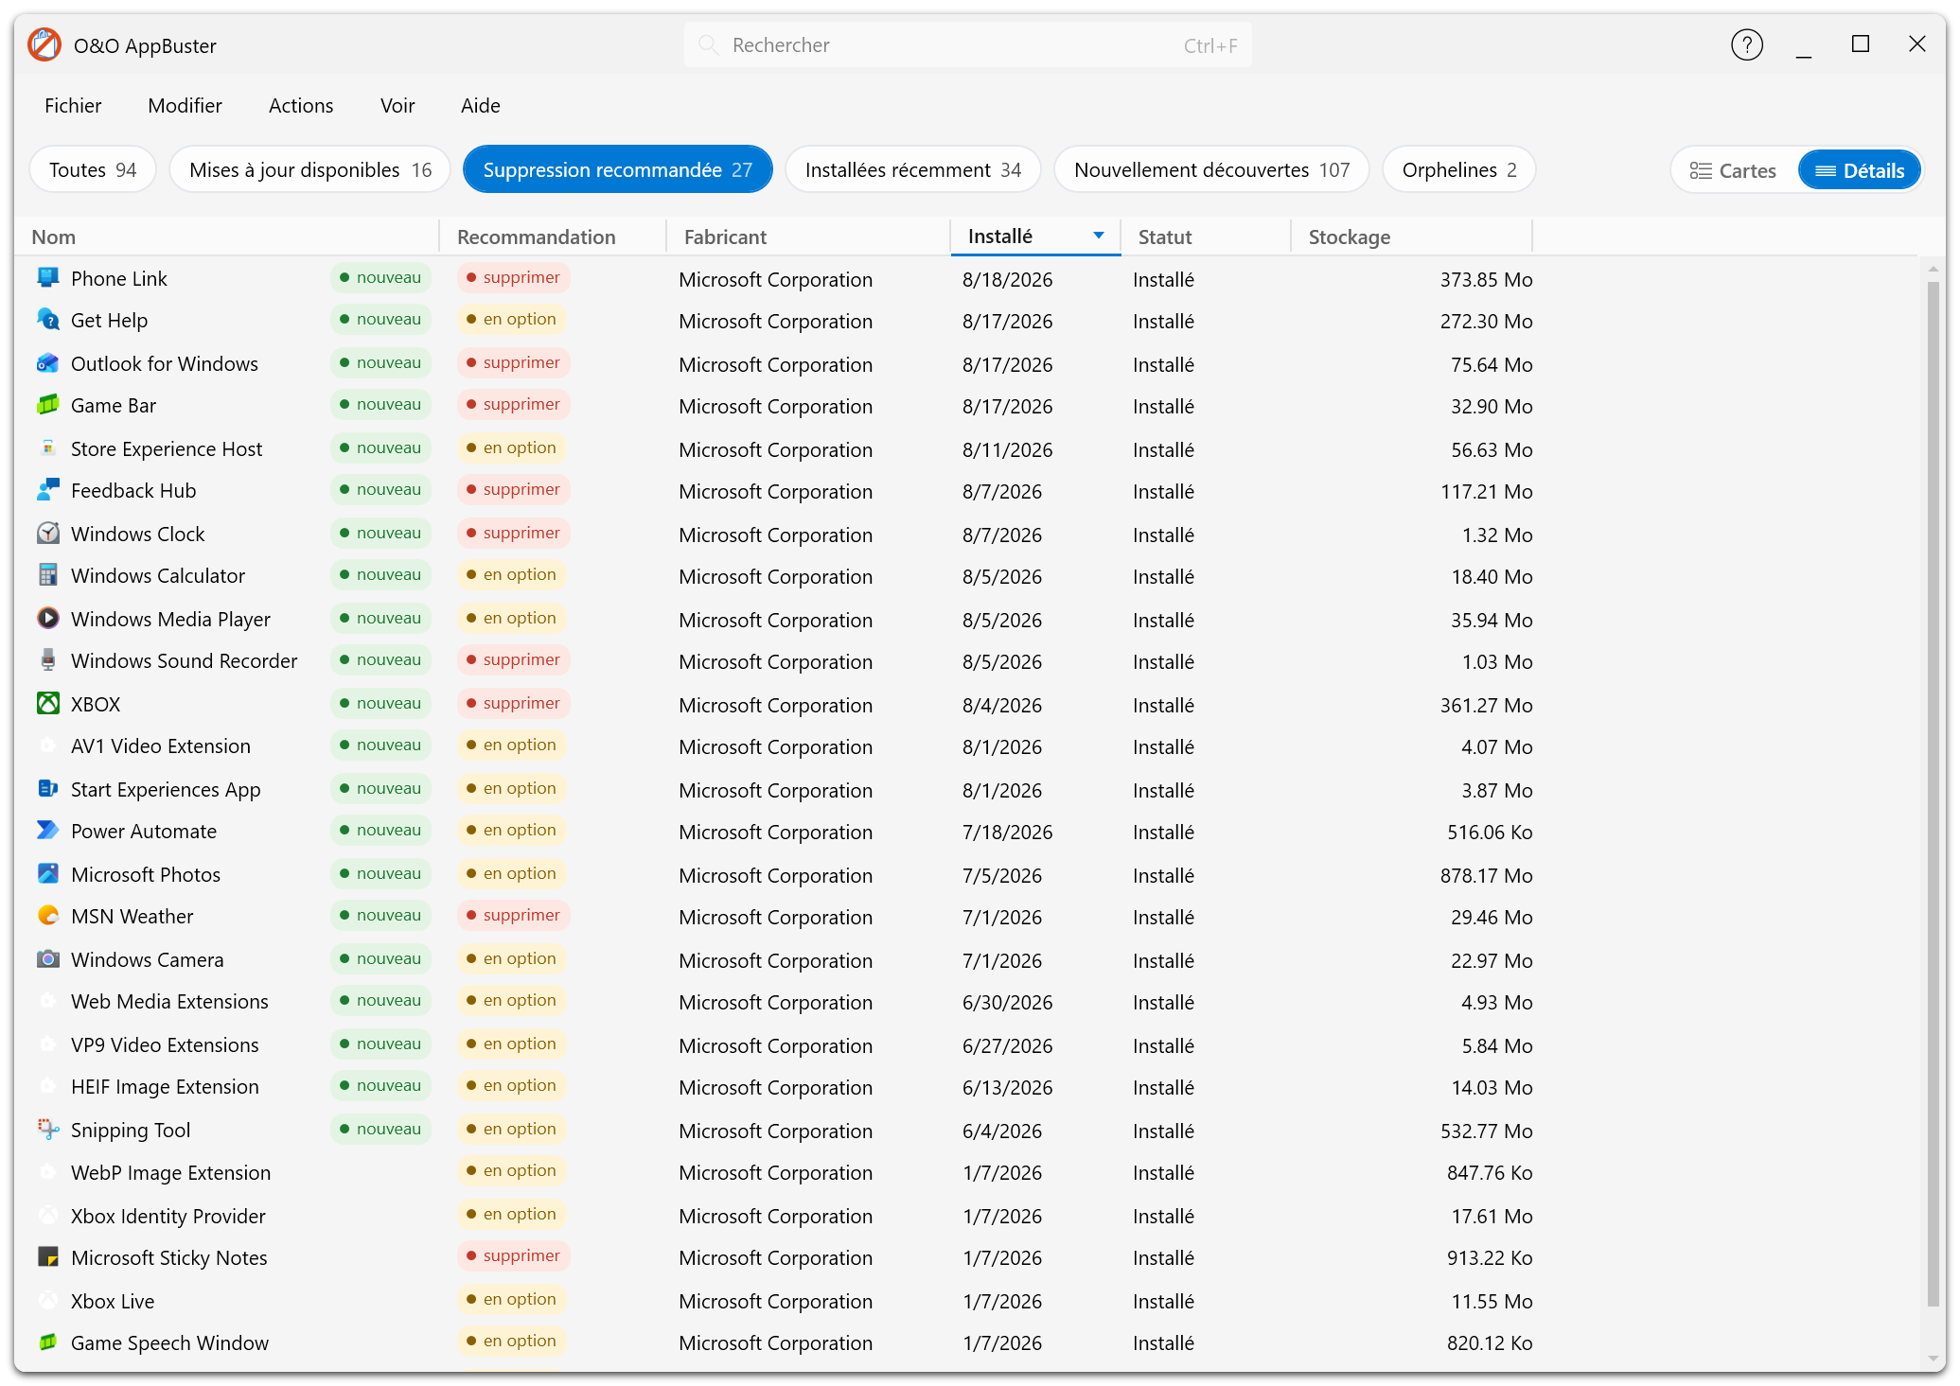Click the 532.77 Mo storage value
Viewport: 1960px width, 1386px height.
point(1486,1131)
